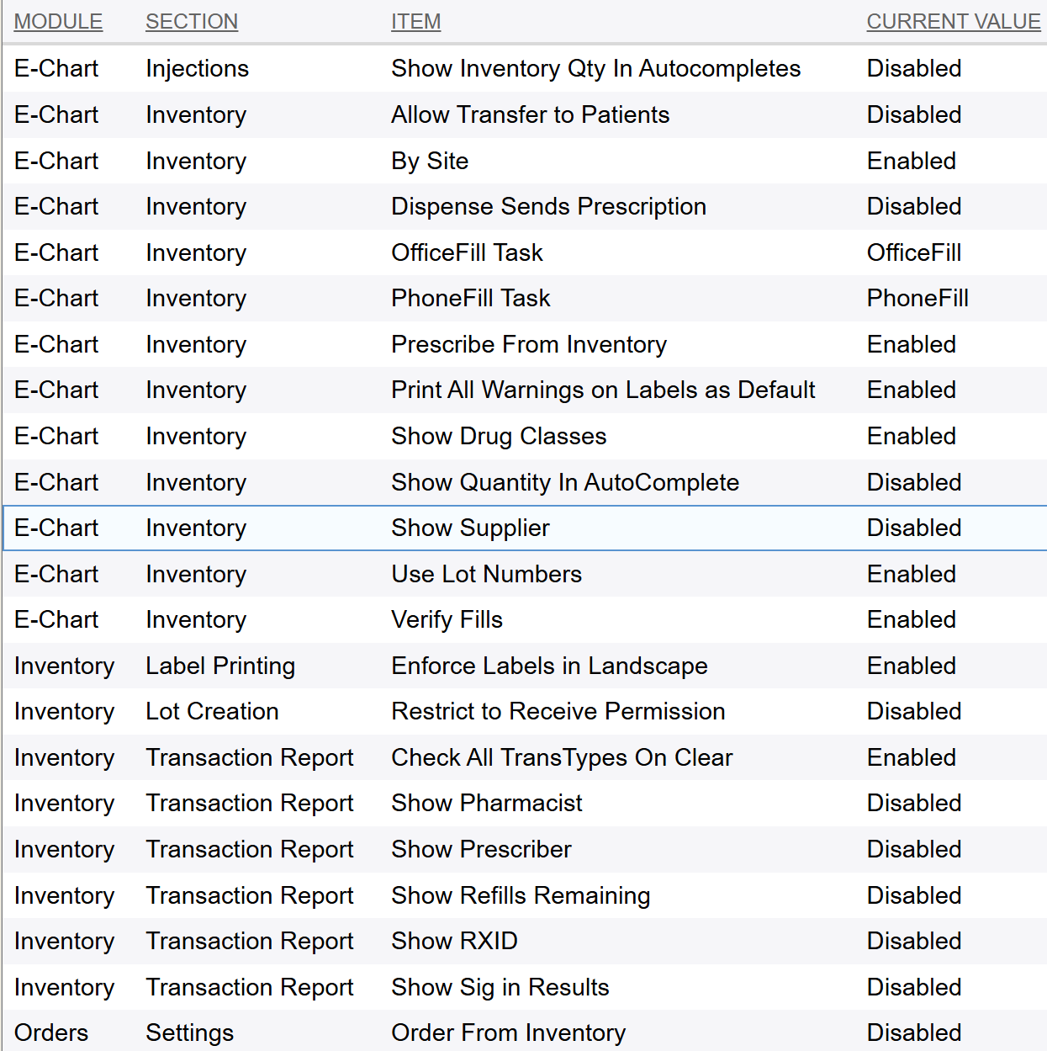Open the OfficeFill Task setting
The width and height of the screenshot is (1047, 1051).
(x=467, y=253)
